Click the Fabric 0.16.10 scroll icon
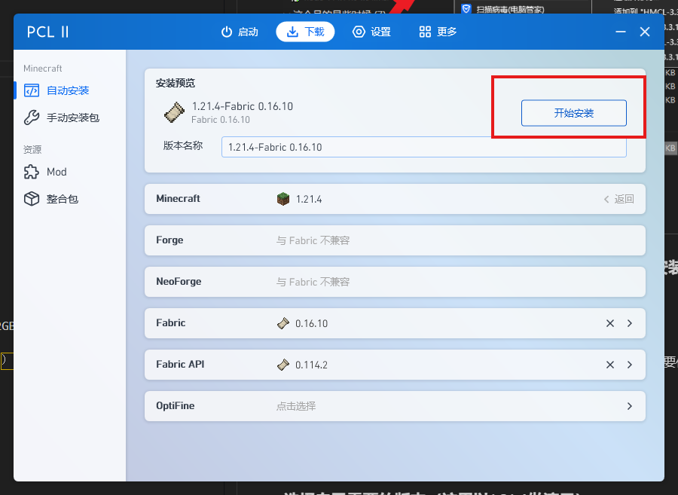Viewport: 678px width, 495px height. (x=282, y=323)
